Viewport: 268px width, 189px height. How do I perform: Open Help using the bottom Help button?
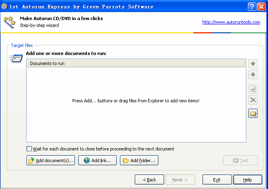point(248,180)
